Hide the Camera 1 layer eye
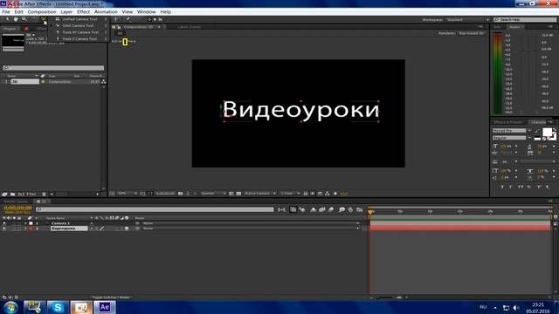 [4, 223]
